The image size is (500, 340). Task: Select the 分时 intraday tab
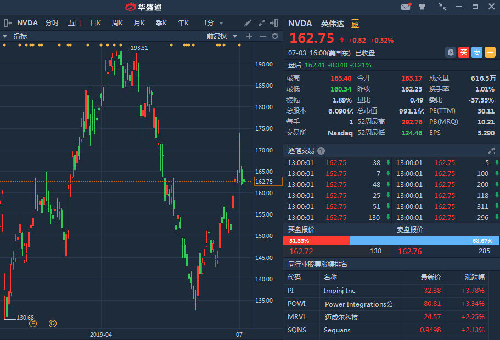coord(52,23)
